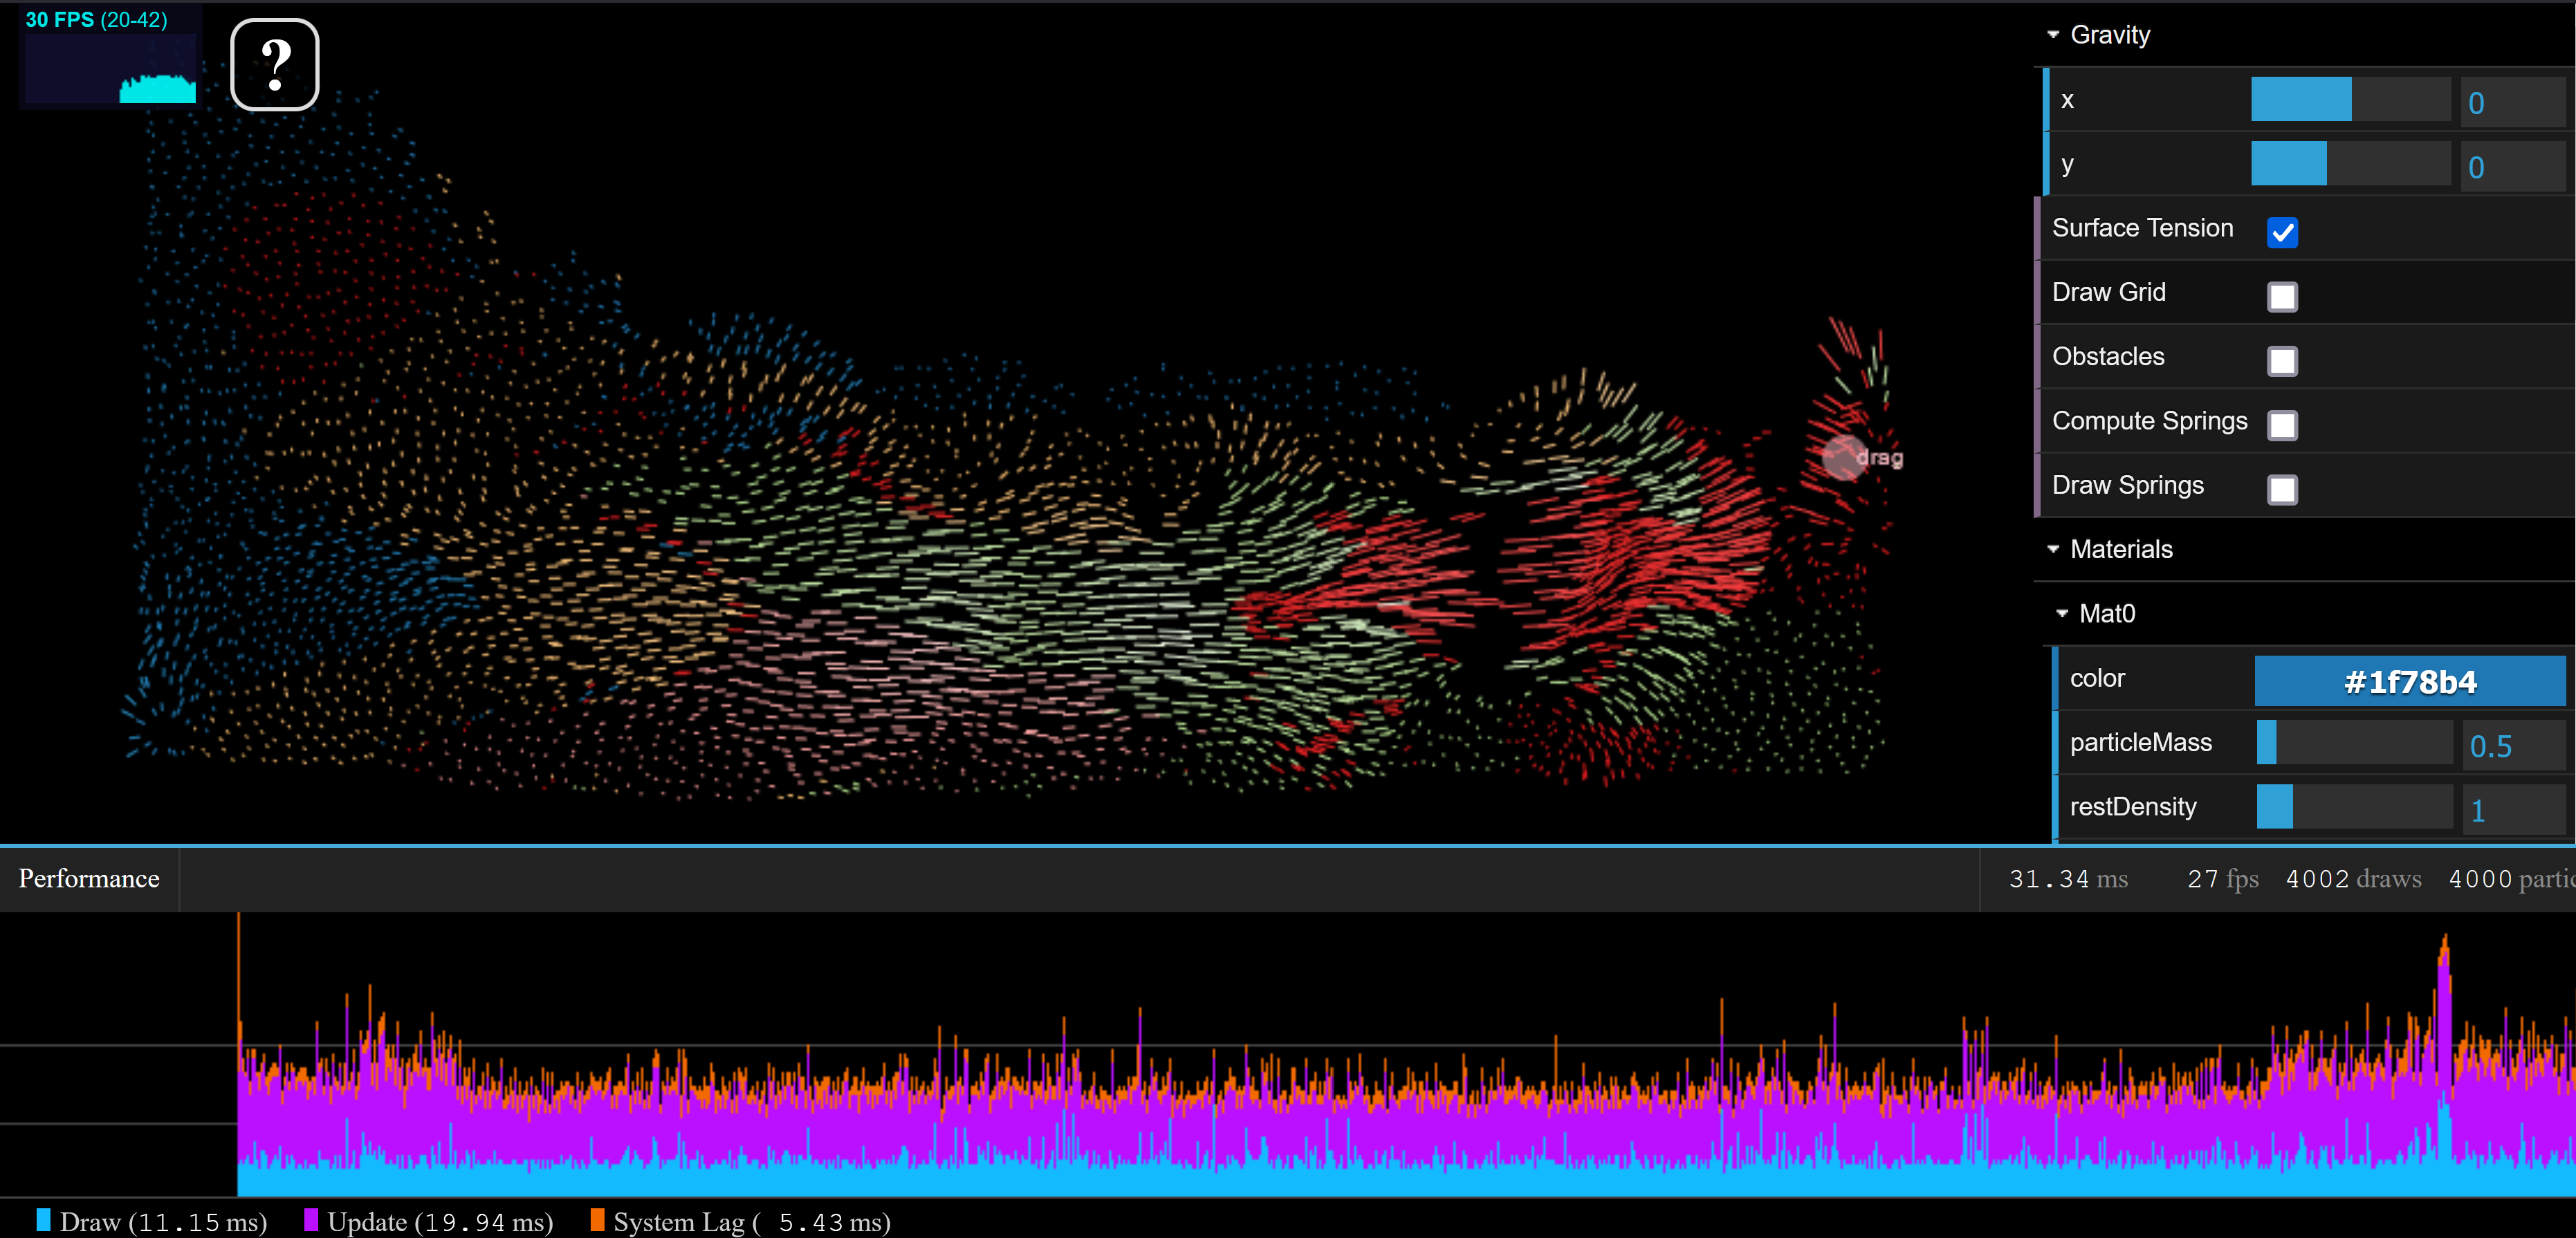Enable the Draw Grid checkbox

(x=2282, y=296)
